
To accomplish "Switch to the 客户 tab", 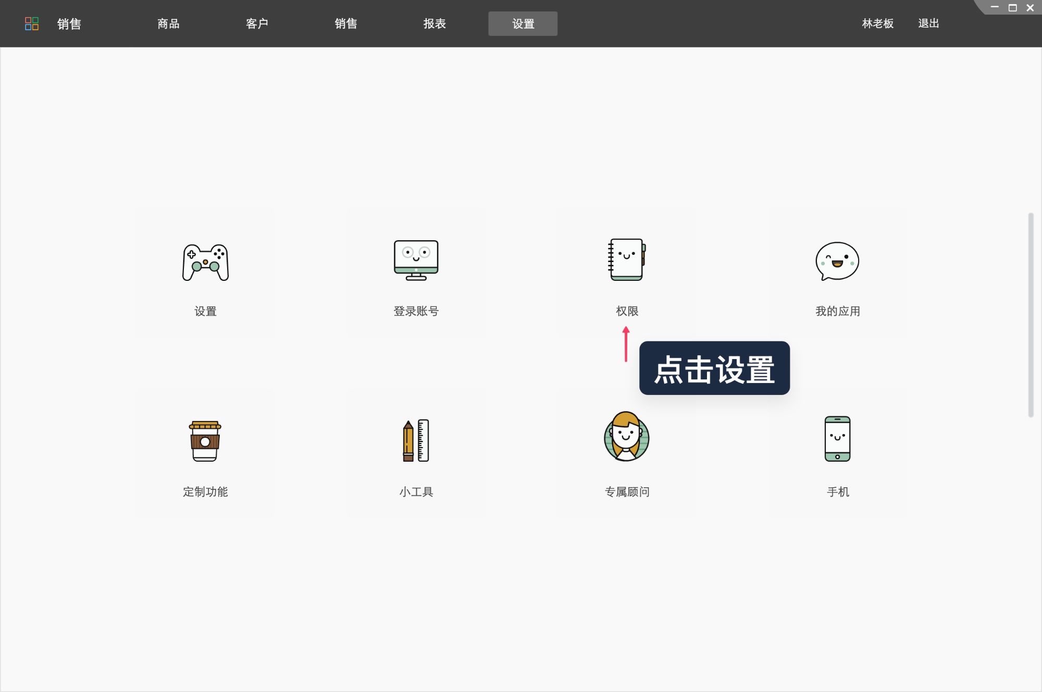I will coord(256,23).
